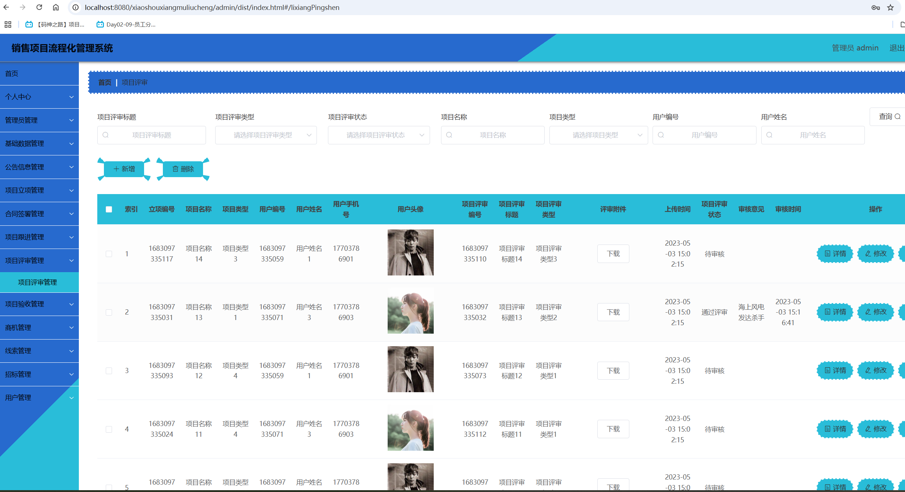Reload the page with refresh icon

point(39,7)
